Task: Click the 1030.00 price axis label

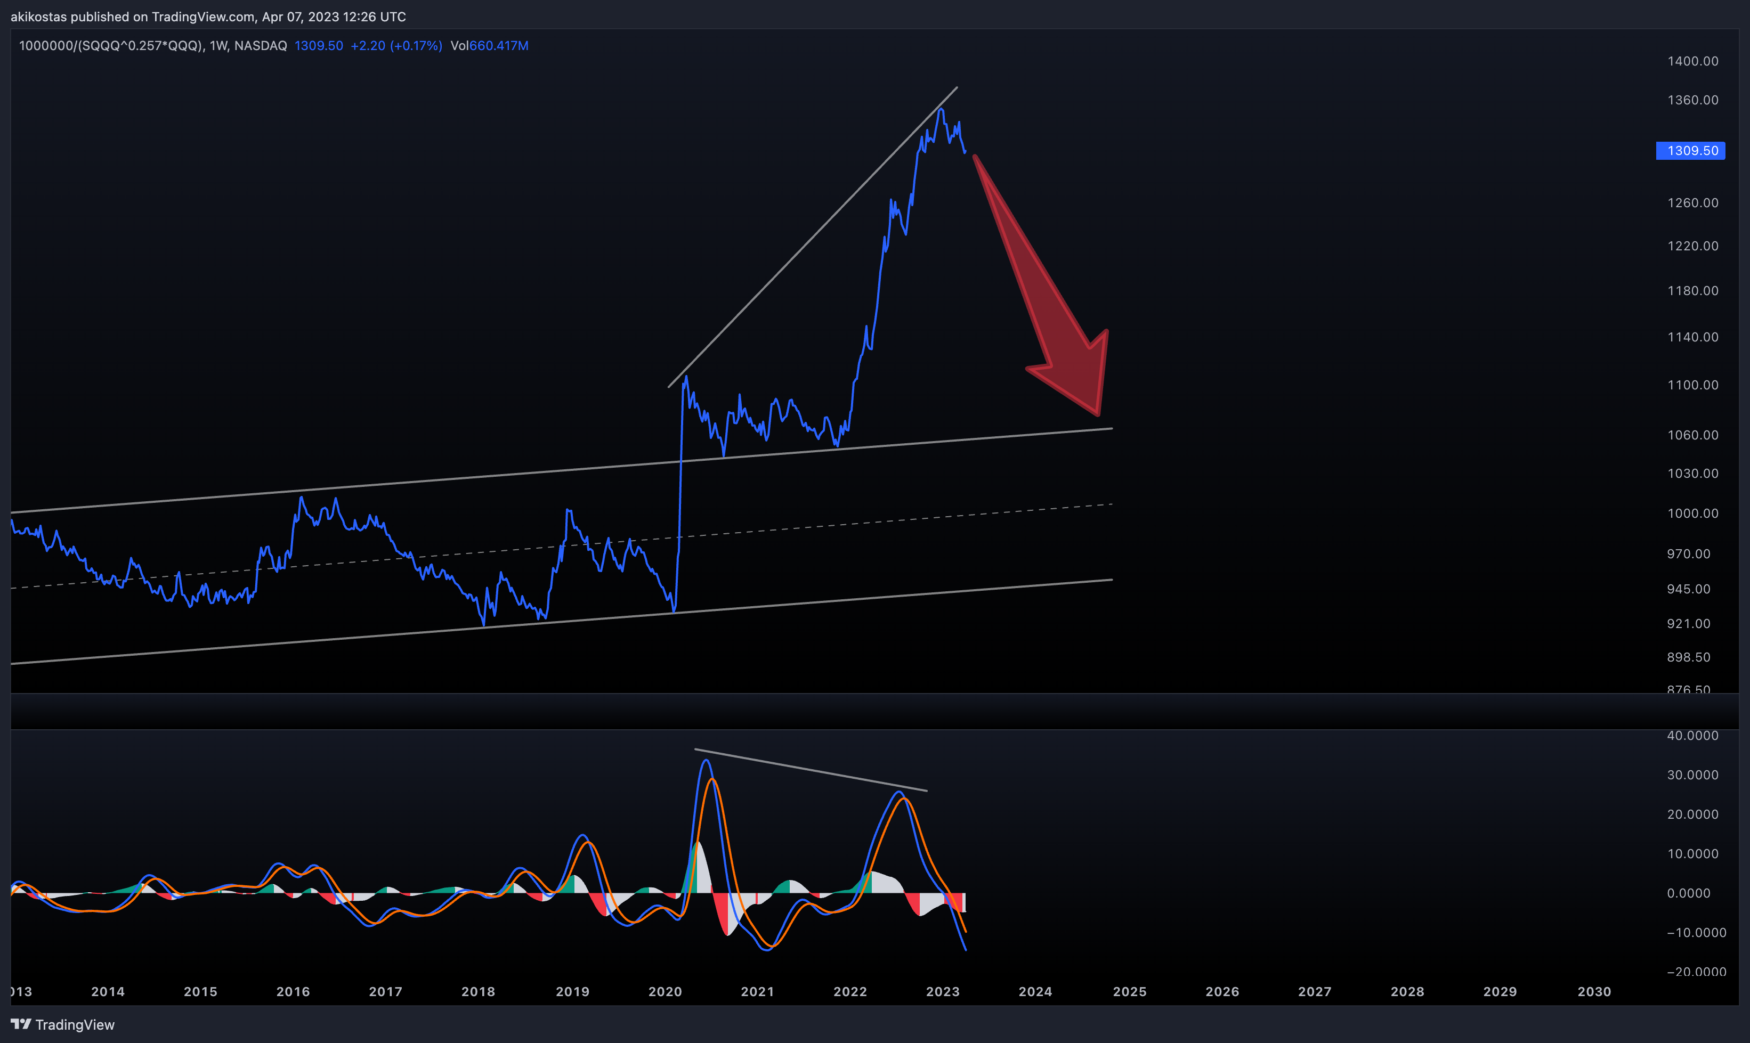Action: 1692,474
